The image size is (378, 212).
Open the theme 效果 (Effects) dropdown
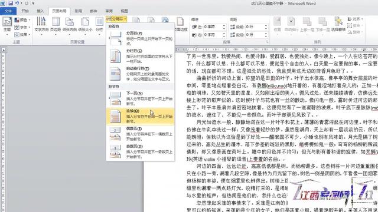tap(22, 34)
